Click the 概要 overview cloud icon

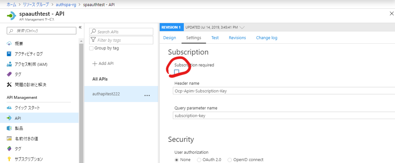(10, 44)
